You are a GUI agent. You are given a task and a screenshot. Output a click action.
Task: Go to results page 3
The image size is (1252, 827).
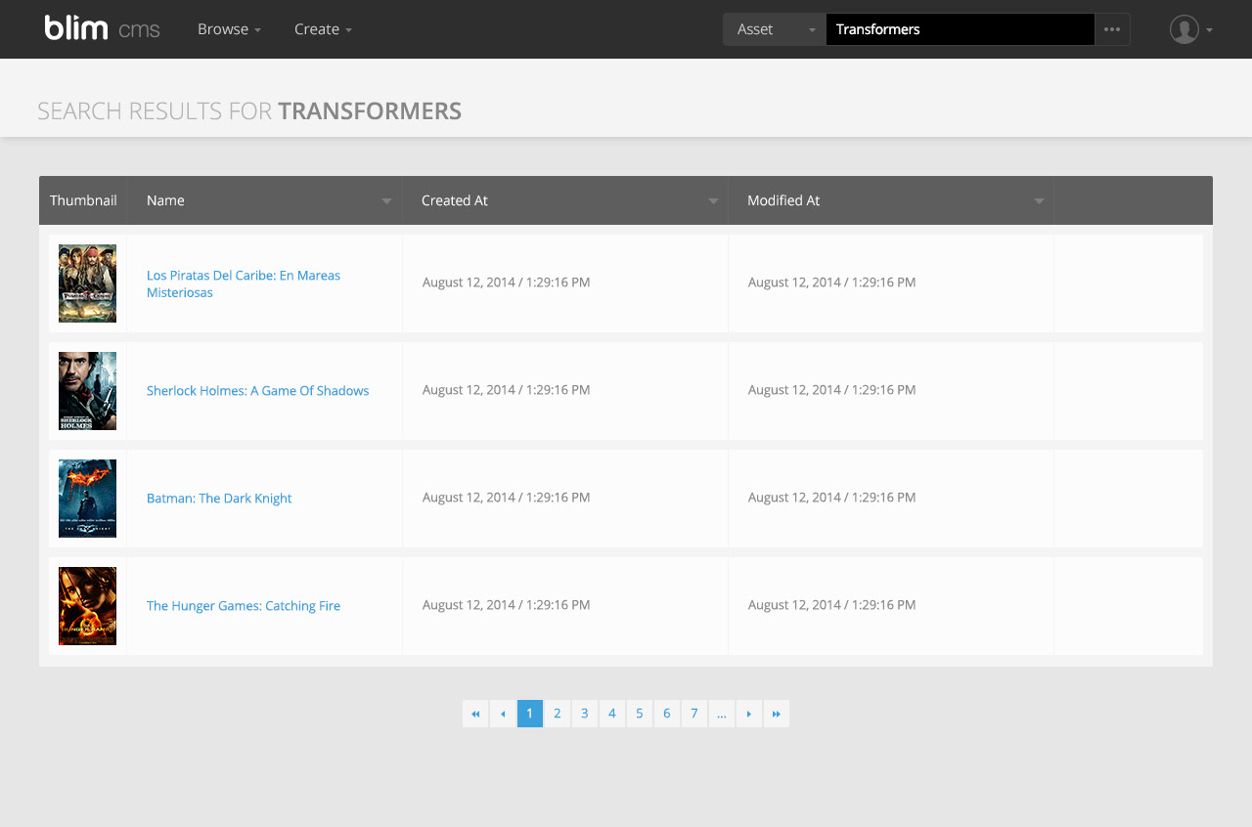[x=585, y=714]
